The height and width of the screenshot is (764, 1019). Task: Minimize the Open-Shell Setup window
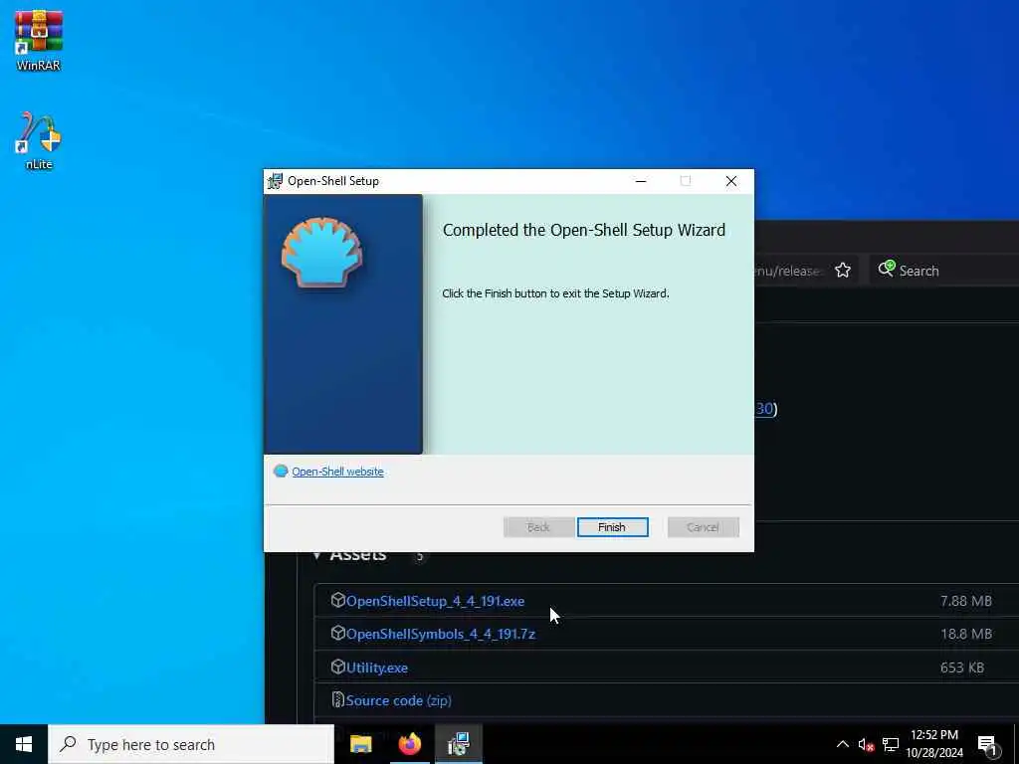coord(641,181)
